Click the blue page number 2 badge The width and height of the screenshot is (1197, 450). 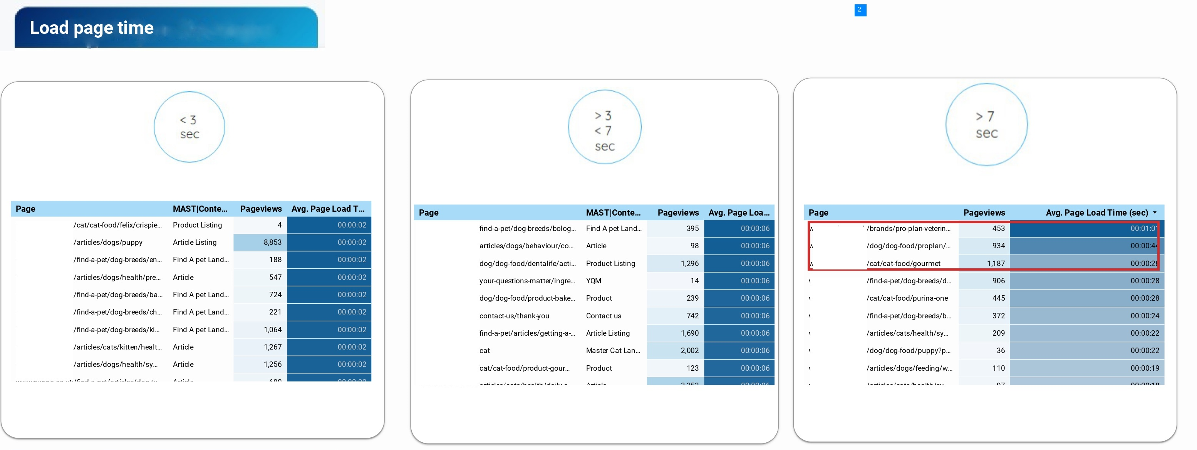pyautogui.click(x=860, y=10)
